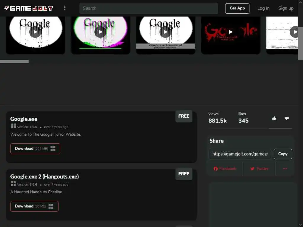Dislike the game with thumbs down
303x227 pixels.
[287, 118]
